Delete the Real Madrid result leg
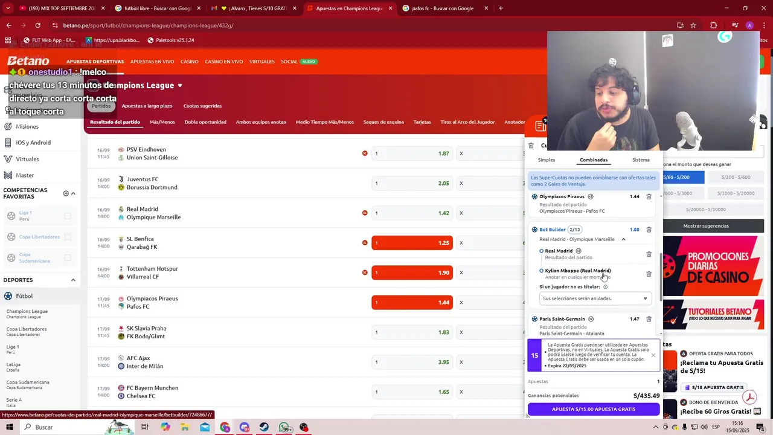 [x=649, y=254]
